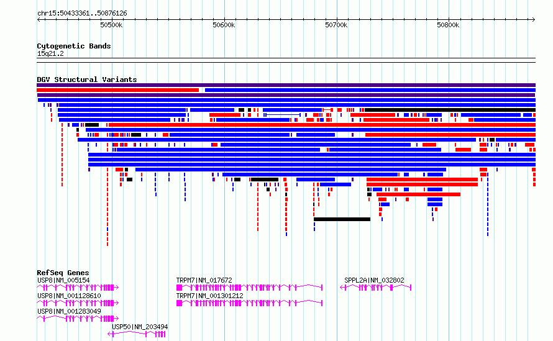Viewport: 553px width, 341px height.
Task: Open the DGV Structural Variants track title
Action: (x=87, y=80)
